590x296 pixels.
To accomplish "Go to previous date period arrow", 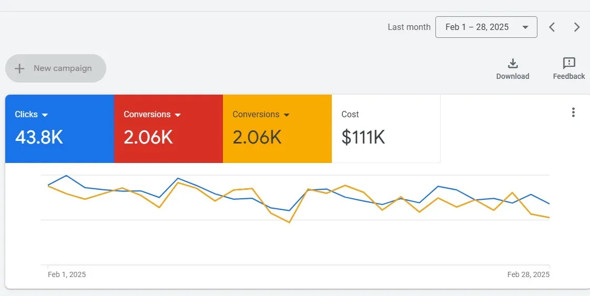I will click(552, 27).
